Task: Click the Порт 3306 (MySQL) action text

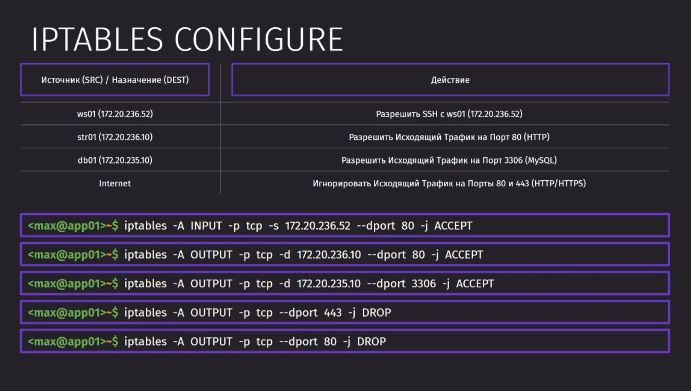Action: click(x=449, y=160)
